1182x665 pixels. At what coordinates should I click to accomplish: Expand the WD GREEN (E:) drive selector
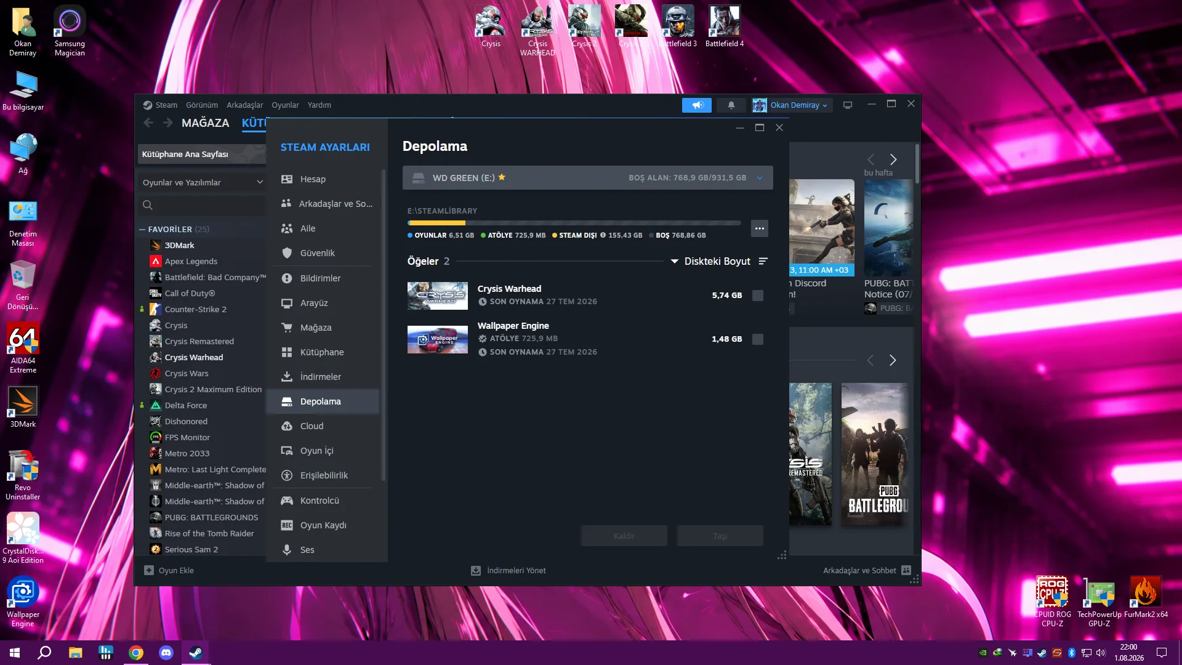[588, 178]
